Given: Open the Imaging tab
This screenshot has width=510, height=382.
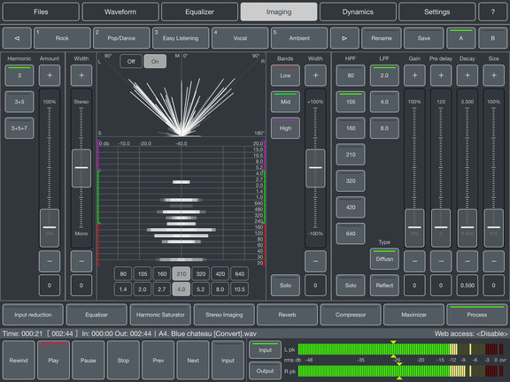Looking at the screenshot, I should click(279, 12).
